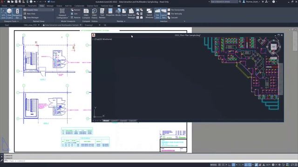The width and height of the screenshot is (298, 167).
Task: Click the search keyword input field
Action: [x=224, y=2]
